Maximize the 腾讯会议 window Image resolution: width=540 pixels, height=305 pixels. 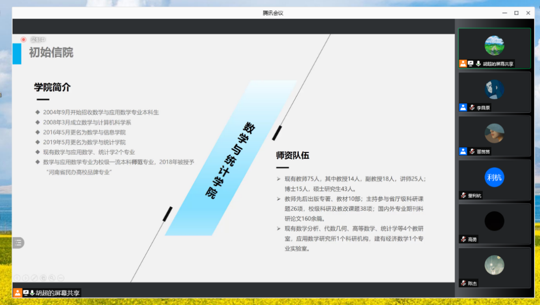(x=516, y=13)
